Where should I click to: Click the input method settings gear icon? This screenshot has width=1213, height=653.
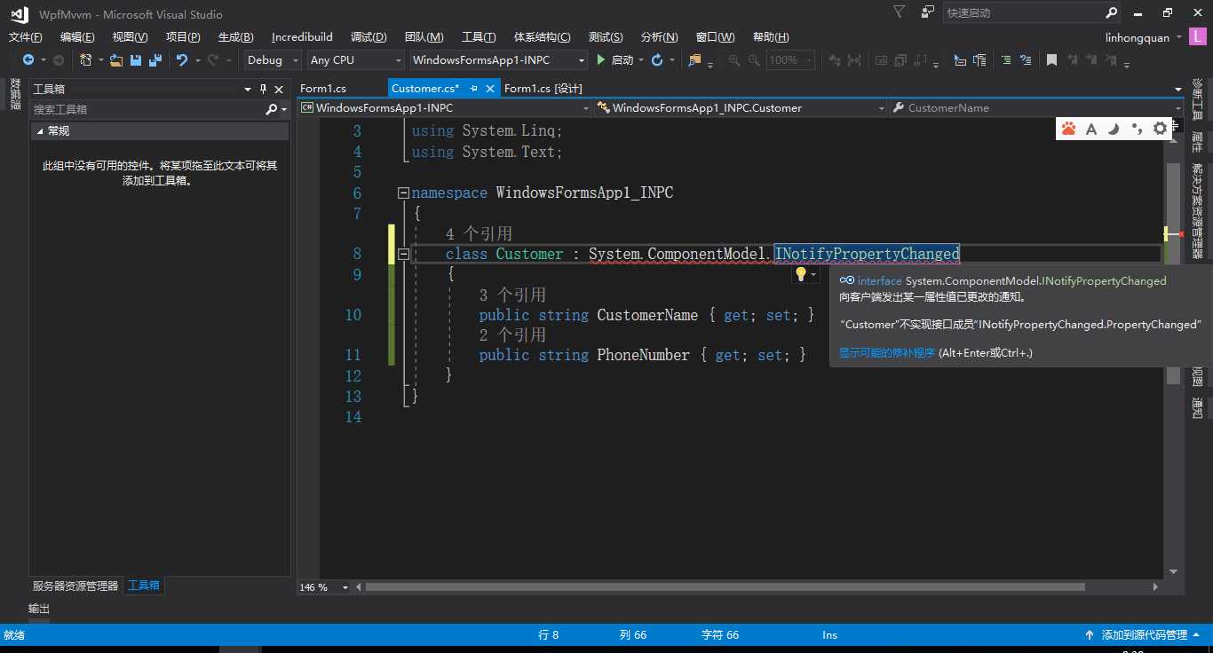(x=1160, y=129)
